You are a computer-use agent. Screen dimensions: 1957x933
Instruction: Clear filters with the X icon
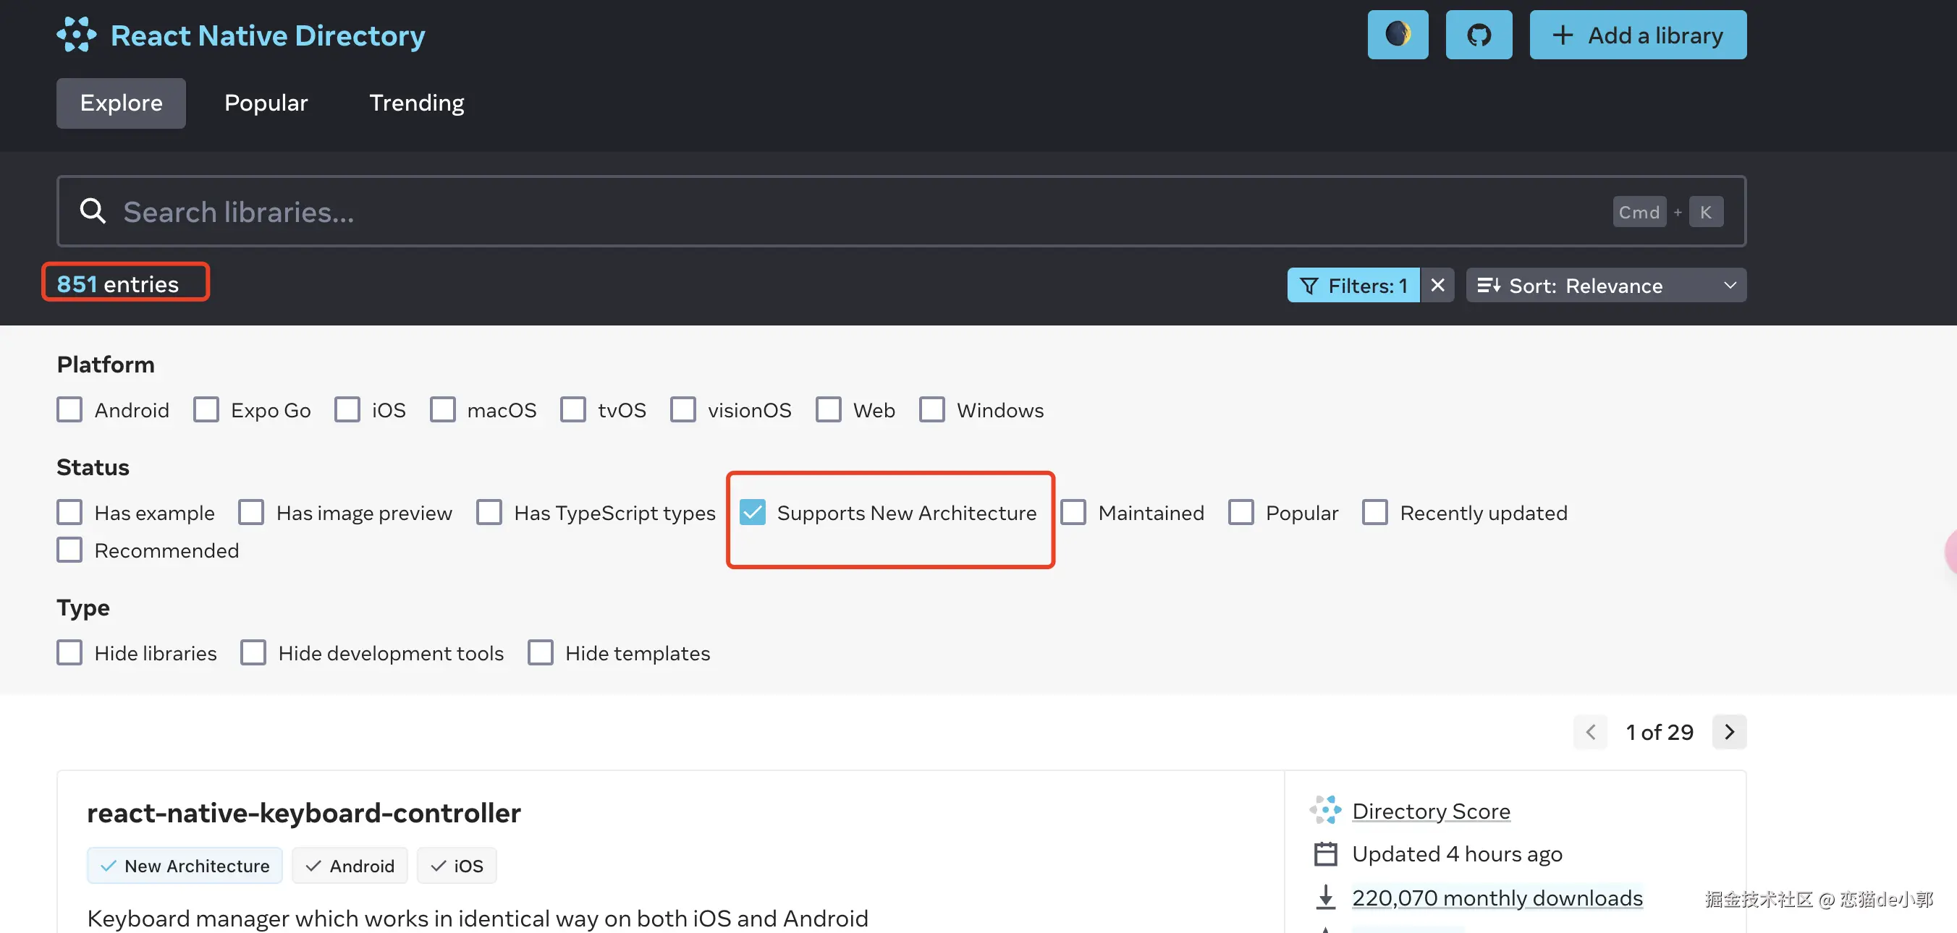coord(1437,286)
